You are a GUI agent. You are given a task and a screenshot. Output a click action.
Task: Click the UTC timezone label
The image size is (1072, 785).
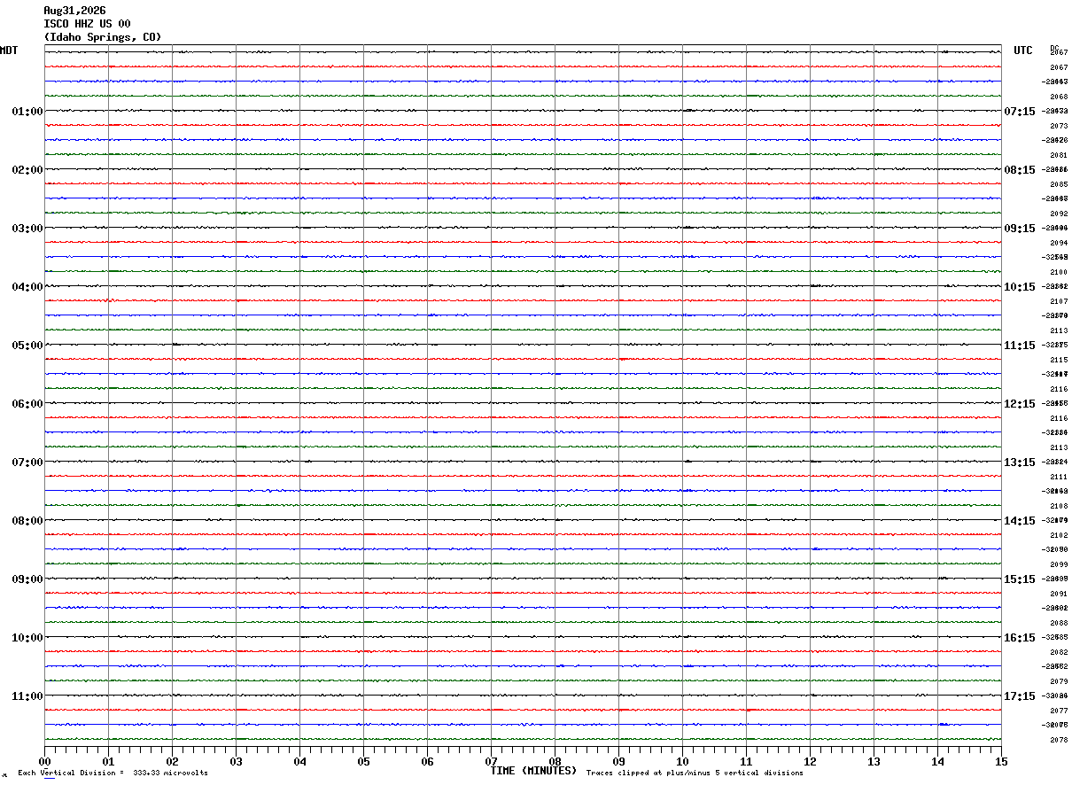[1023, 51]
